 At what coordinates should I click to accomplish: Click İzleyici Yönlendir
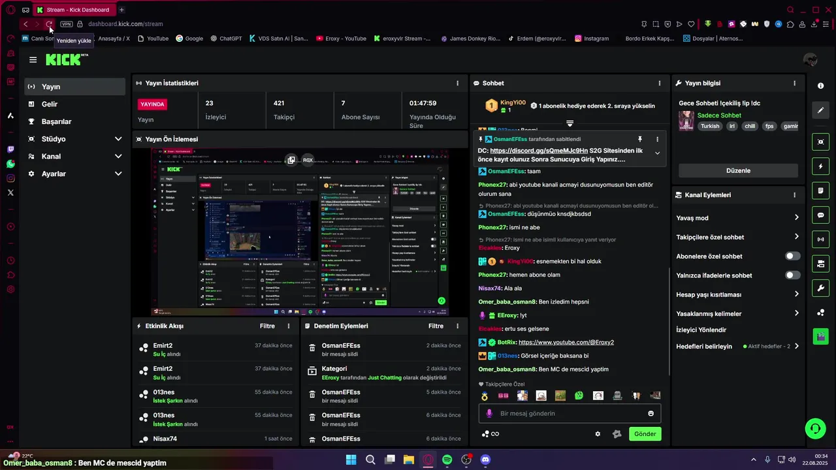[701, 330]
